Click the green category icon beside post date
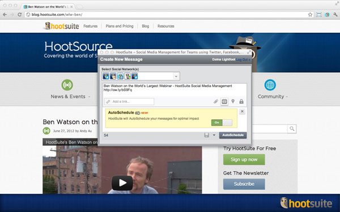The height and width of the screenshot is (212, 340). (46, 131)
